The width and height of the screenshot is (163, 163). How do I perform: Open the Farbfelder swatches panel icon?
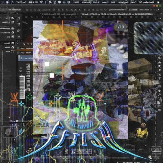coord(13,22)
